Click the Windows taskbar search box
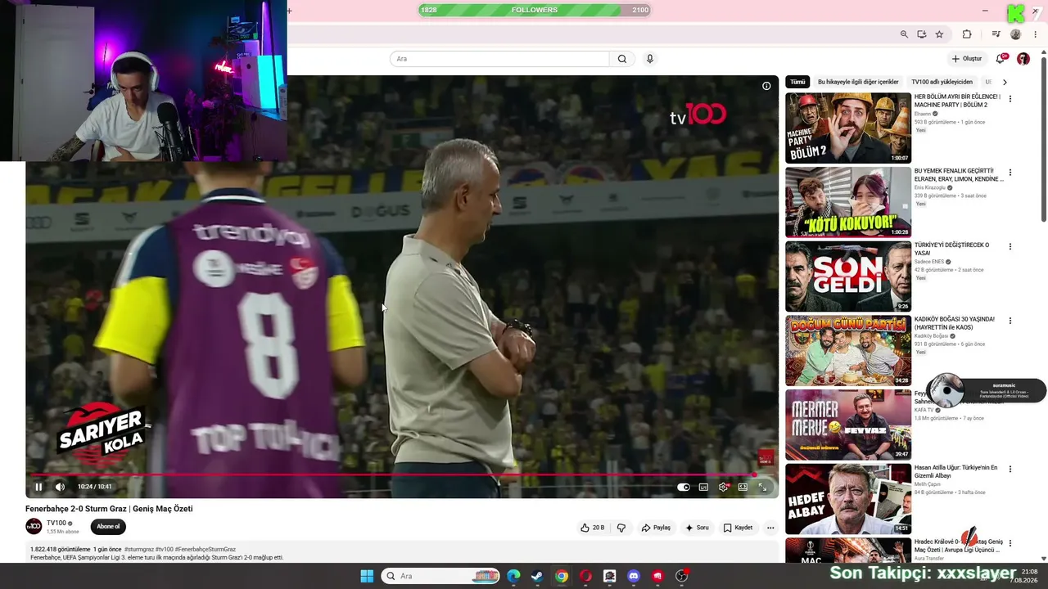This screenshot has height=589, width=1048. point(442,576)
